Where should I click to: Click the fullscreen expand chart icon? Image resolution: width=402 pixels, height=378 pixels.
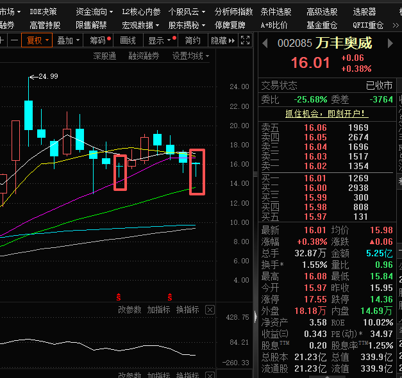click(x=245, y=40)
